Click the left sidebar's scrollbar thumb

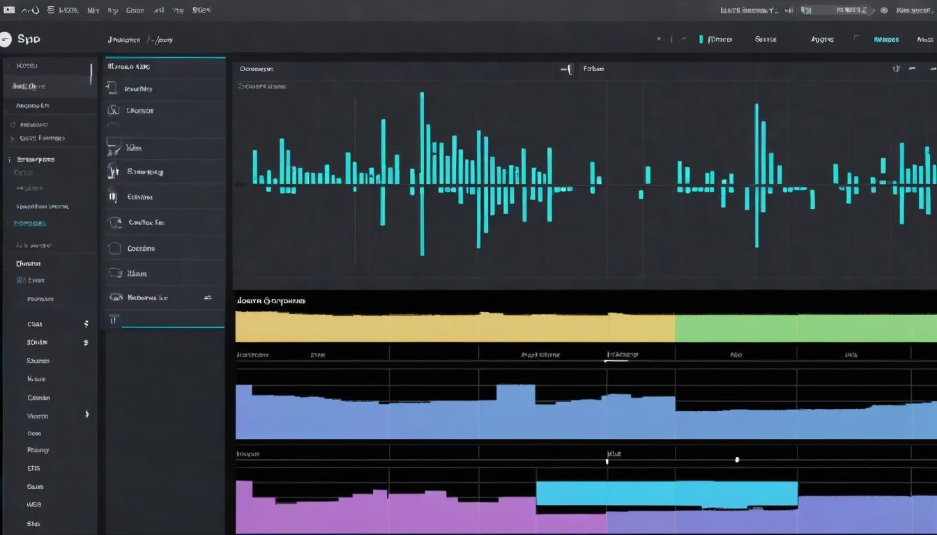coord(91,74)
